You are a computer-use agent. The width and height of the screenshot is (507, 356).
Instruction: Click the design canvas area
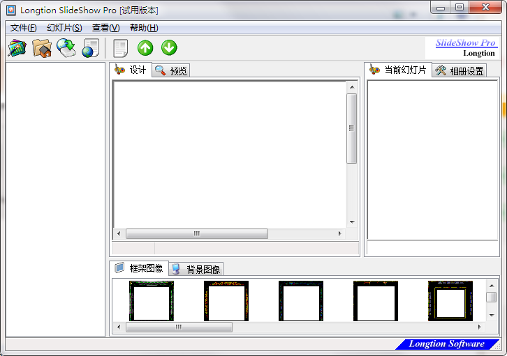click(x=230, y=155)
